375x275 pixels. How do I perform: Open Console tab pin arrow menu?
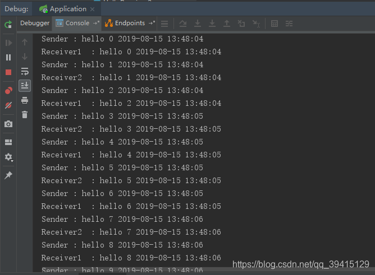pos(96,23)
